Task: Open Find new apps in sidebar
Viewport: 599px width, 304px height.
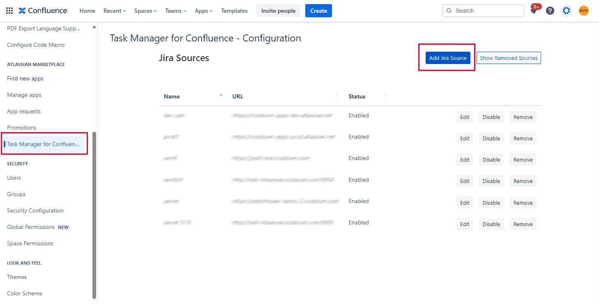Action: tap(25, 78)
